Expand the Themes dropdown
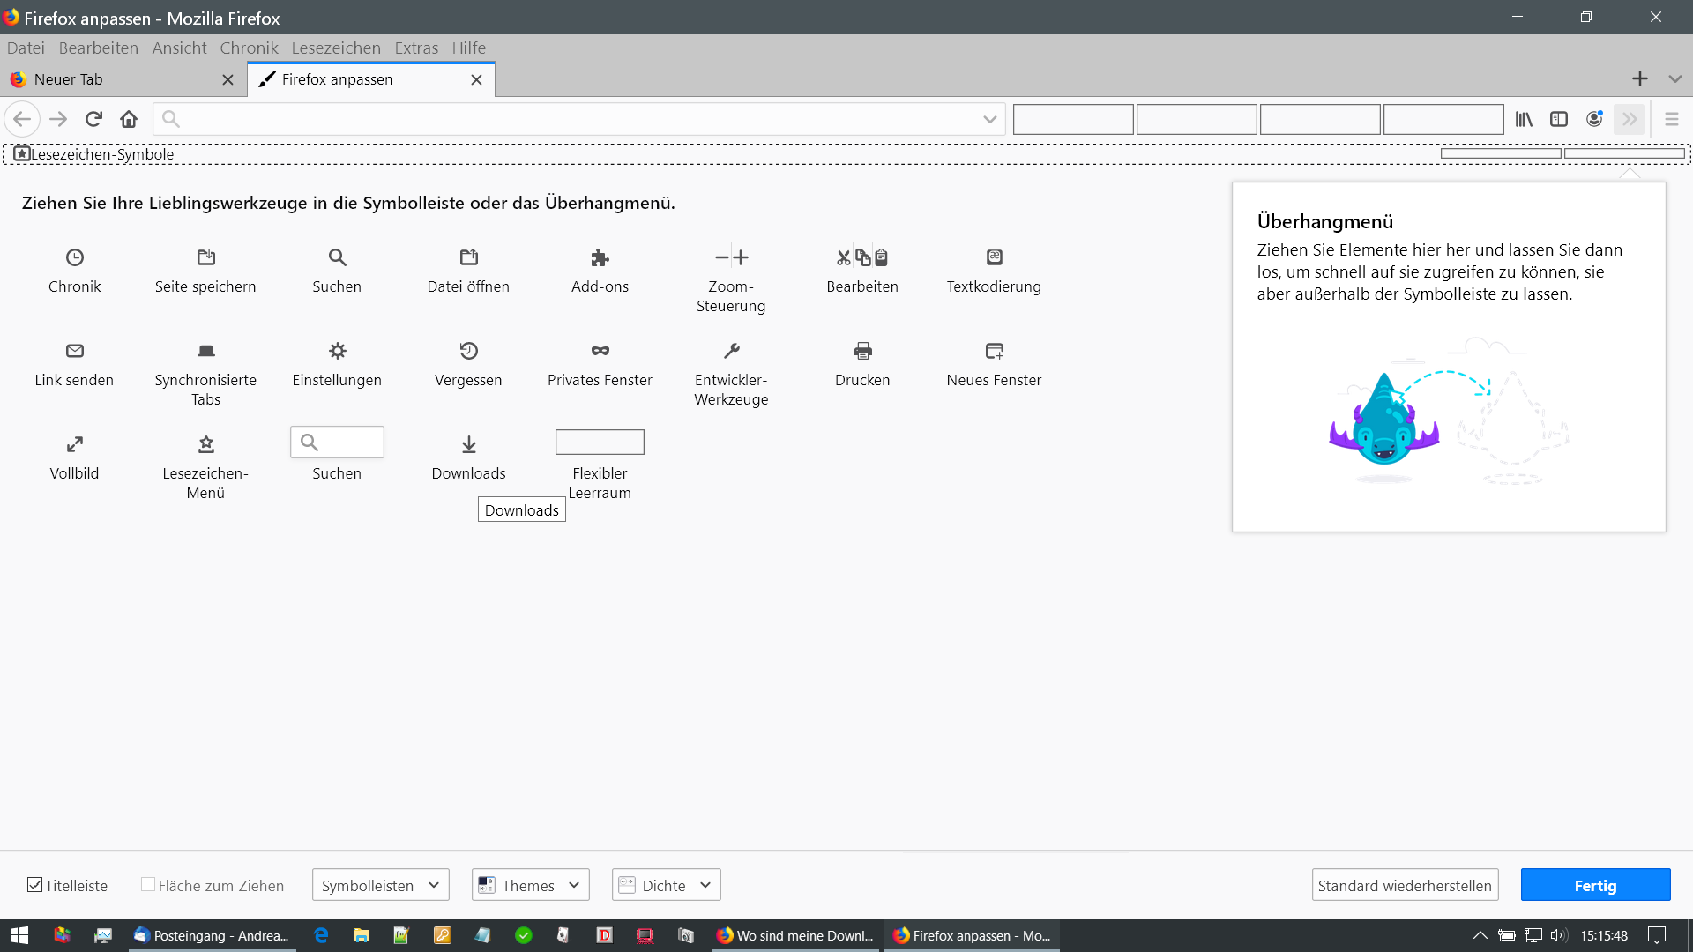Image resolution: width=1693 pixels, height=952 pixels. pyautogui.click(x=530, y=885)
